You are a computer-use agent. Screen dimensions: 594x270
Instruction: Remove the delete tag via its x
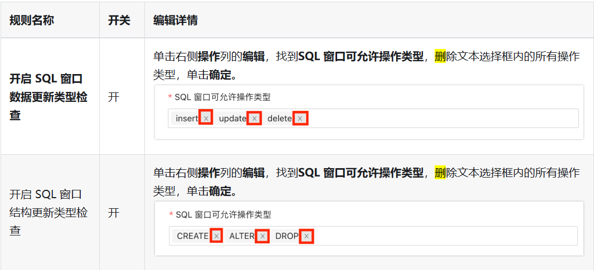point(300,119)
